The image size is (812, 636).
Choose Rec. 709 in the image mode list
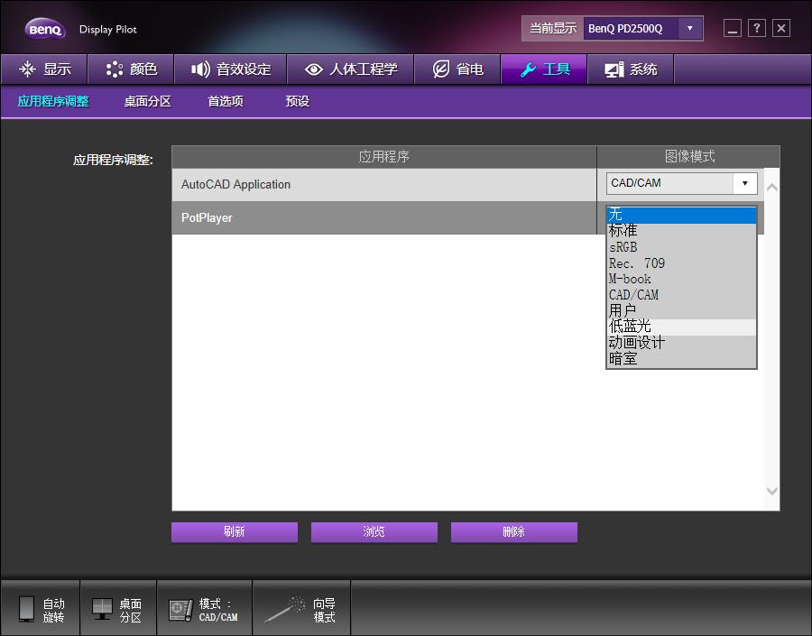681,263
